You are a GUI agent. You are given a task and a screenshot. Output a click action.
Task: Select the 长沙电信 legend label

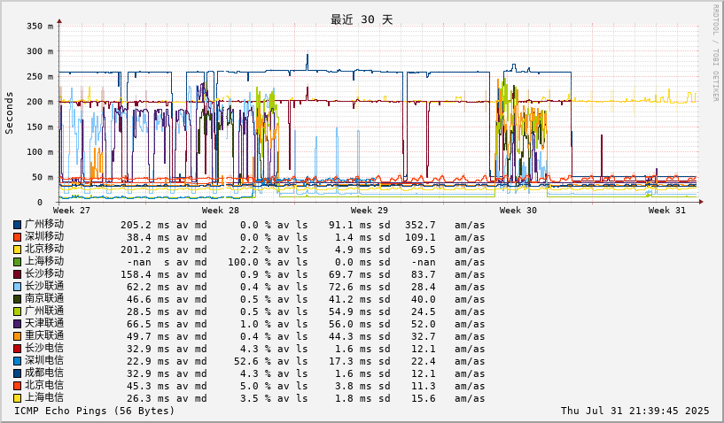coord(44,349)
